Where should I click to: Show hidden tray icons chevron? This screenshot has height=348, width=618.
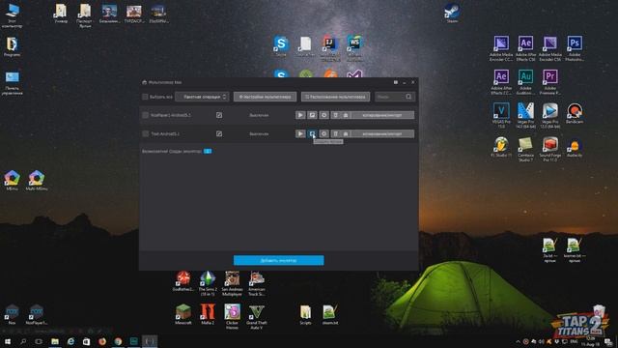click(x=518, y=341)
